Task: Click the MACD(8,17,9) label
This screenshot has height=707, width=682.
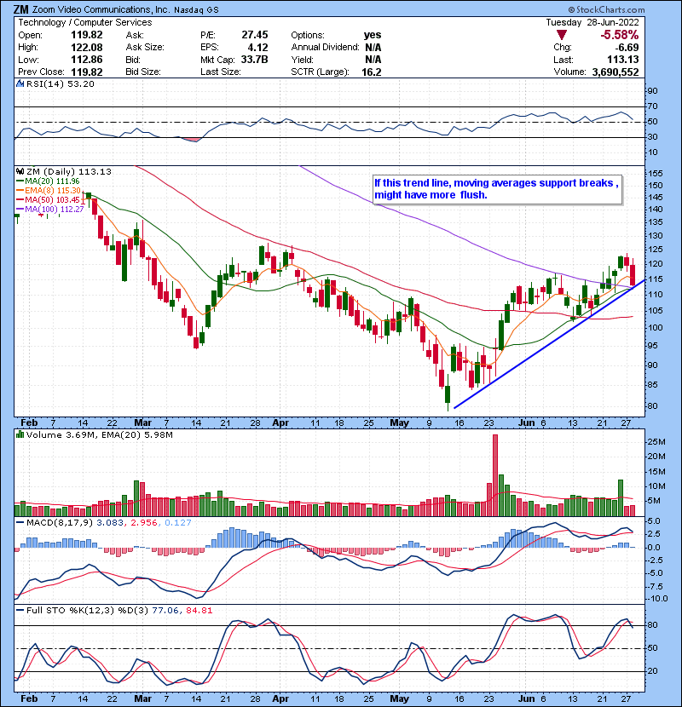Action: coord(60,523)
